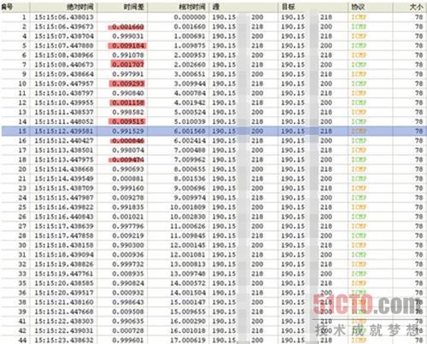Select packet at 15:15:14.438668
Viewport: 427px width, 344px height.
pyautogui.click(x=213, y=169)
